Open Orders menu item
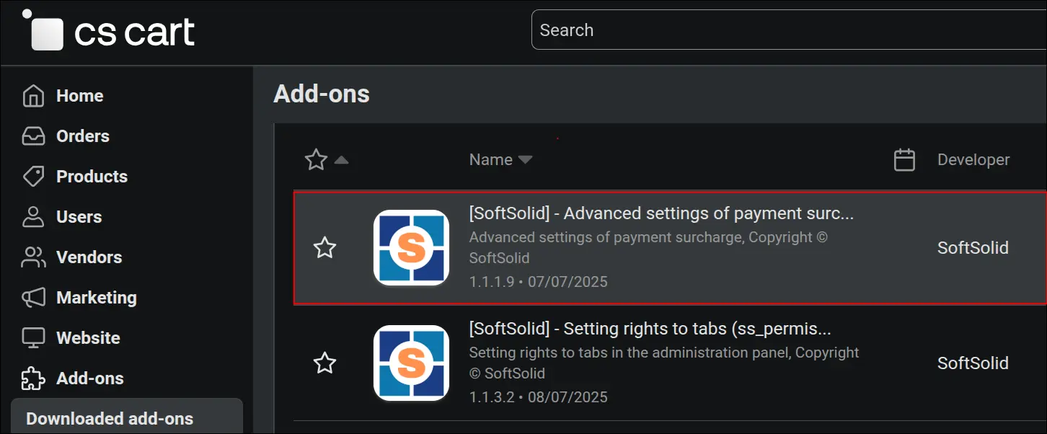The width and height of the screenshot is (1047, 434). click(83, 136)
